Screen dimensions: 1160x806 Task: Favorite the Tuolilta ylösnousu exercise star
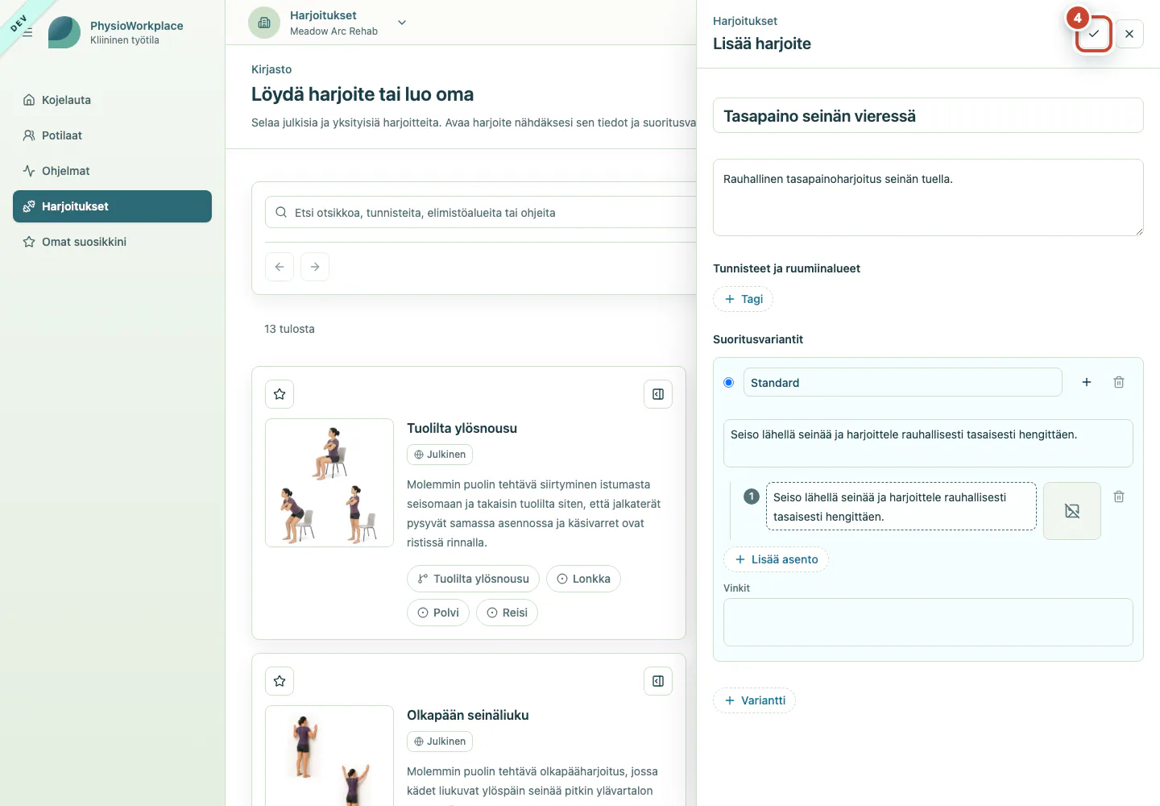(x=280, y=394)
